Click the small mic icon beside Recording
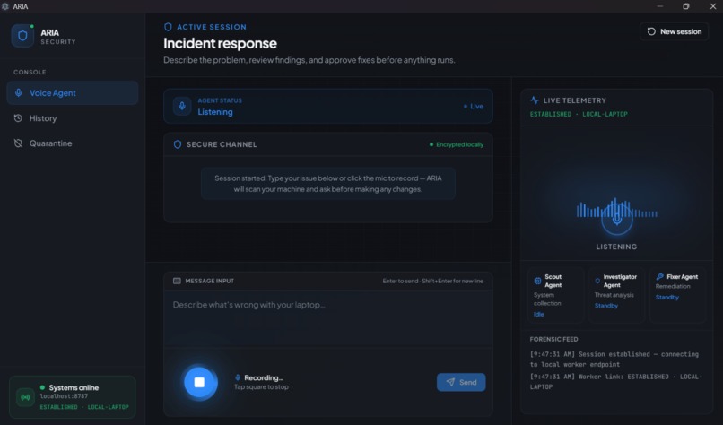The height and width of the screenshot is (425, 723). [238, 377]
